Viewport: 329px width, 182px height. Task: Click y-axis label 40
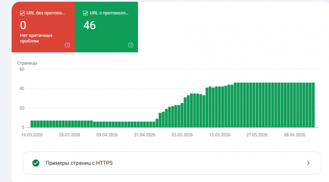[22, 88]
